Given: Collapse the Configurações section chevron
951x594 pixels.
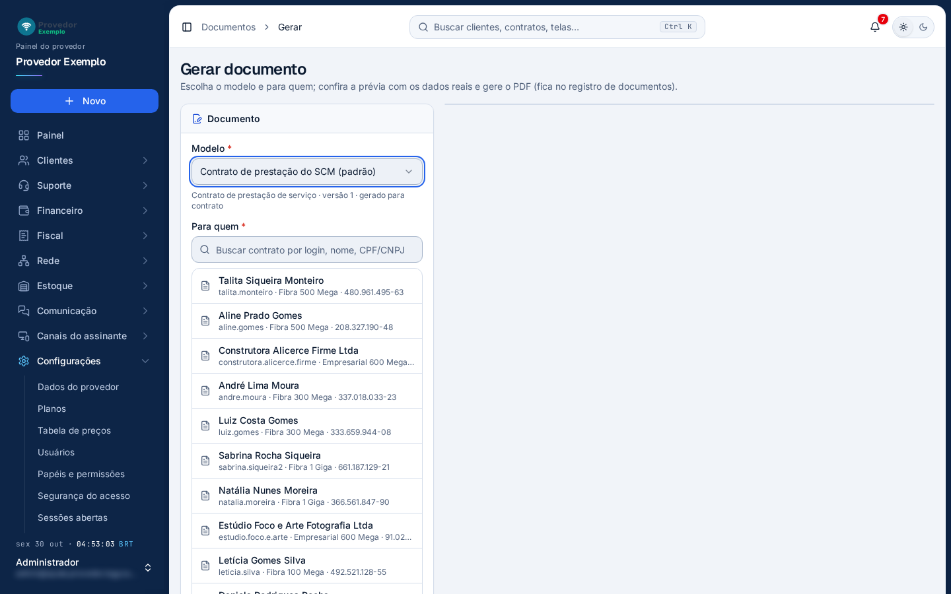Looking at the screenshot, I should coord(145,361).
